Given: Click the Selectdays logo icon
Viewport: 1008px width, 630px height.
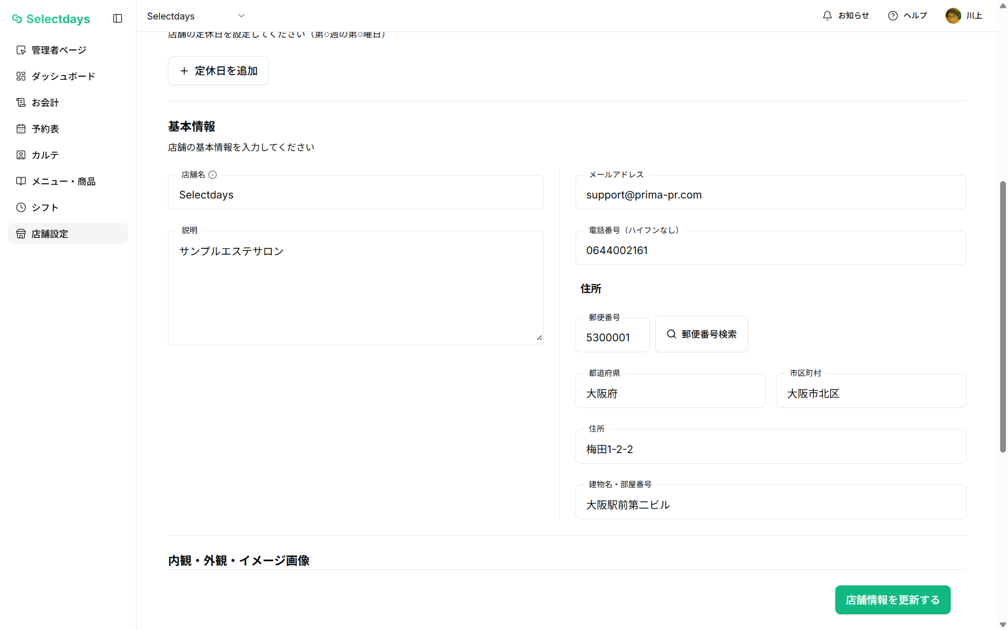Looking at the screenshot, I should (x=17, y=19).
